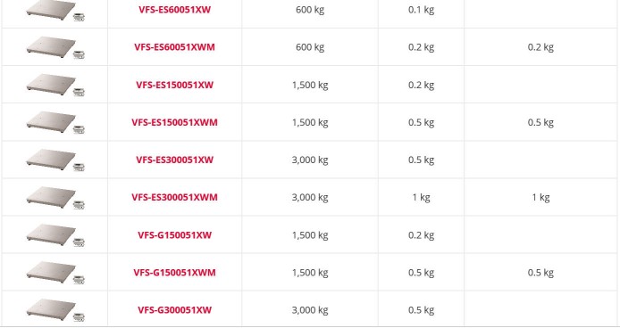Click scale thumbnail for VFS-ES300051XW
Image resolution: width=620 pixels, height=328 pixels.
55,160
